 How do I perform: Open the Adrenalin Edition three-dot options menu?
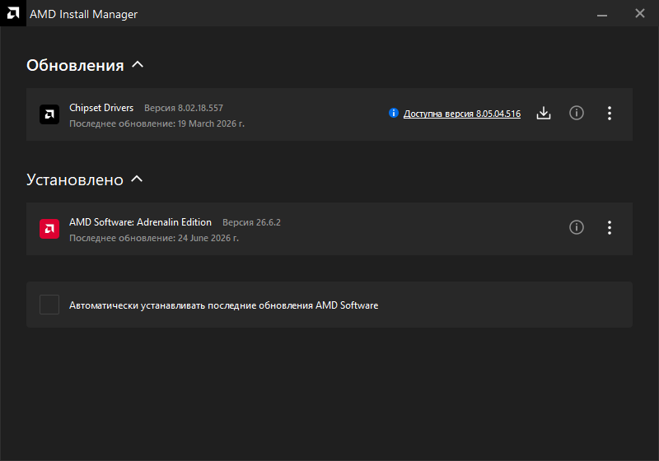point(610,227)
